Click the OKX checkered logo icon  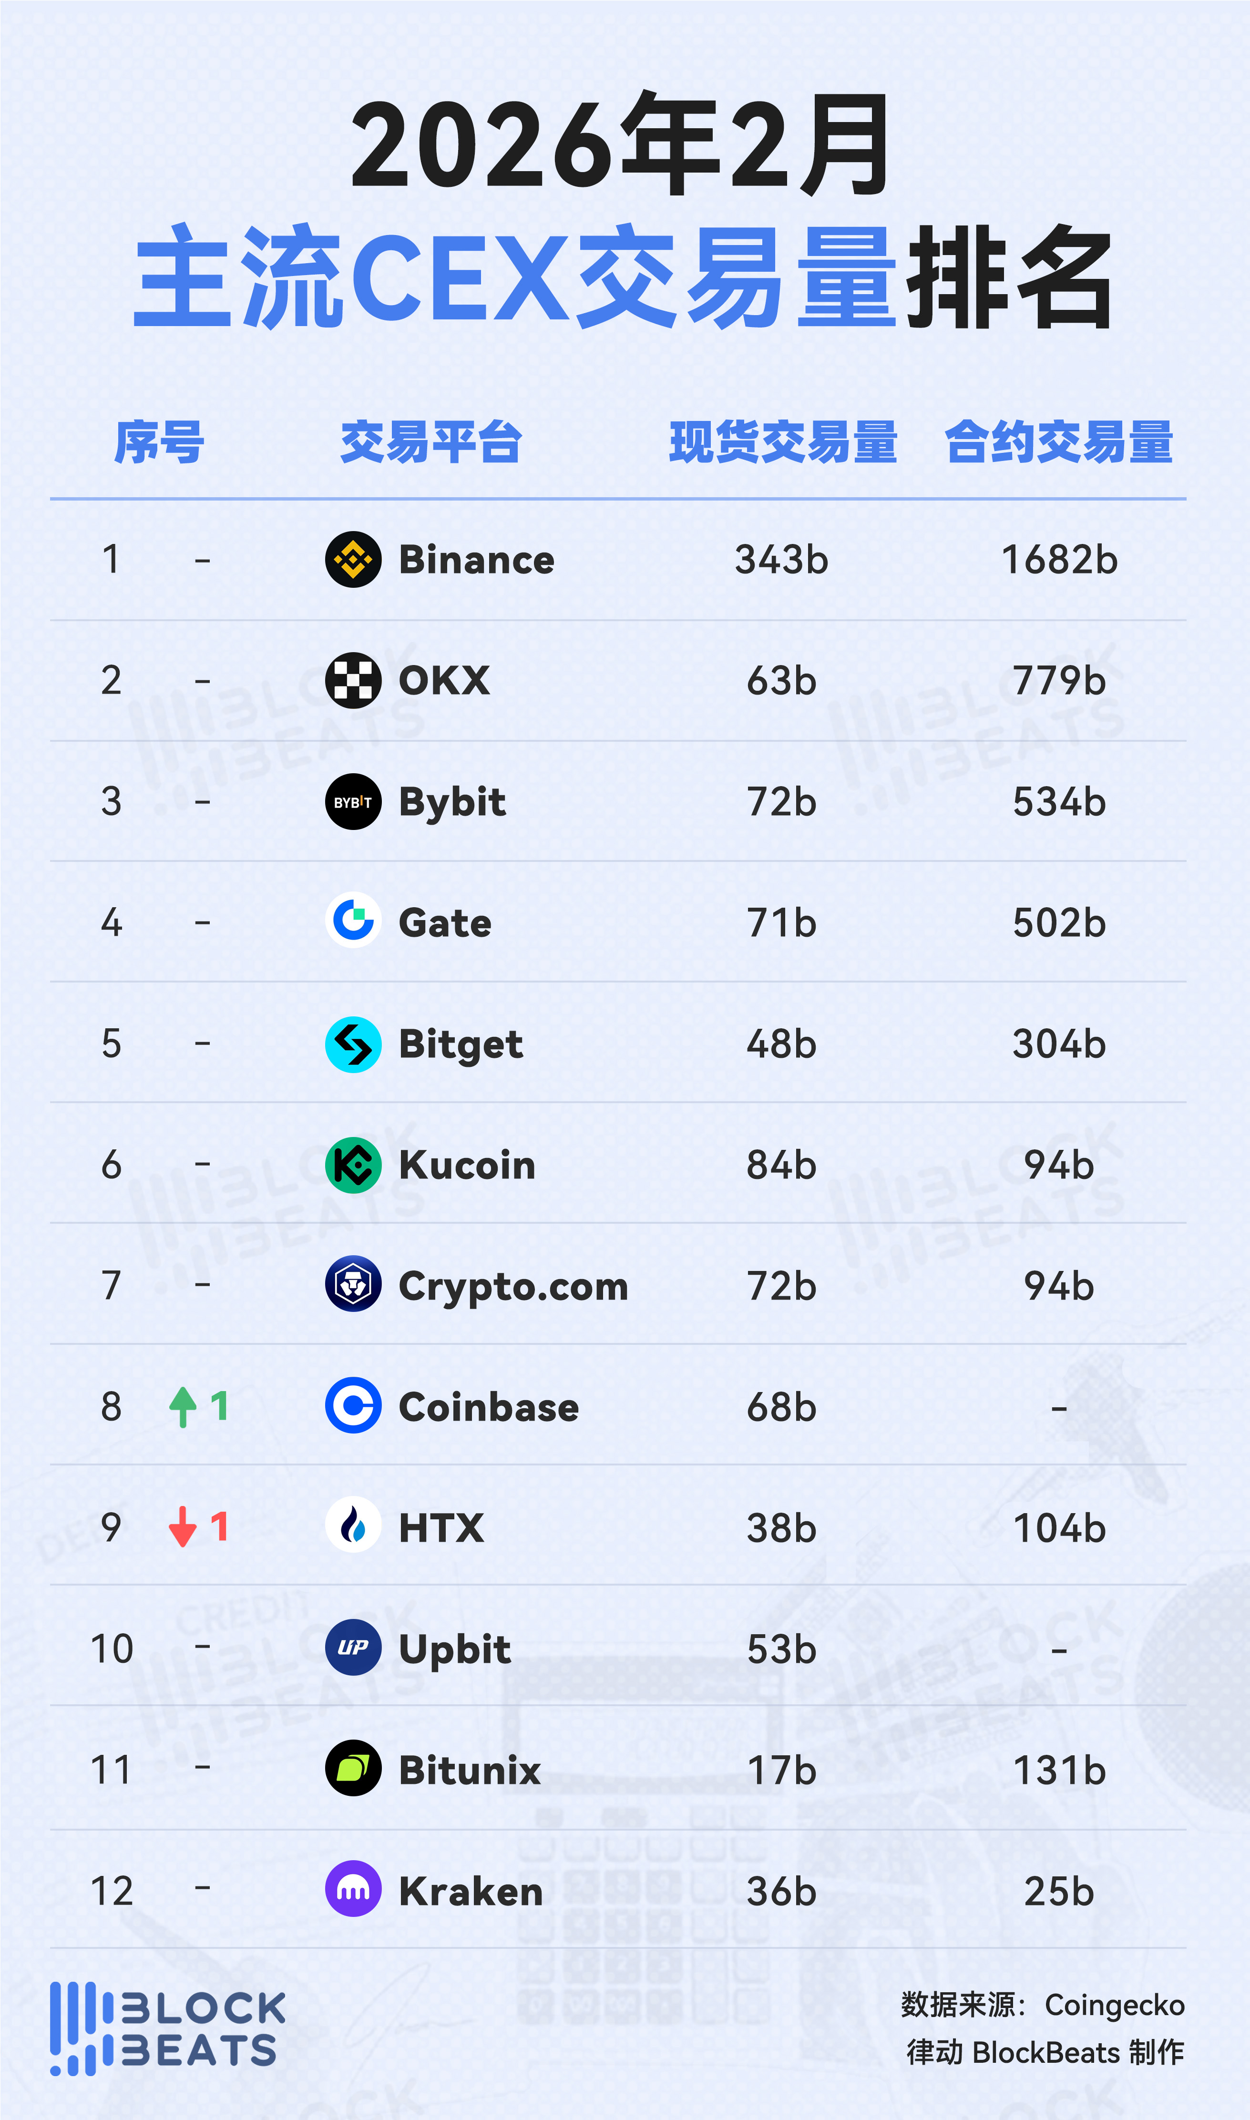point(353,680)
